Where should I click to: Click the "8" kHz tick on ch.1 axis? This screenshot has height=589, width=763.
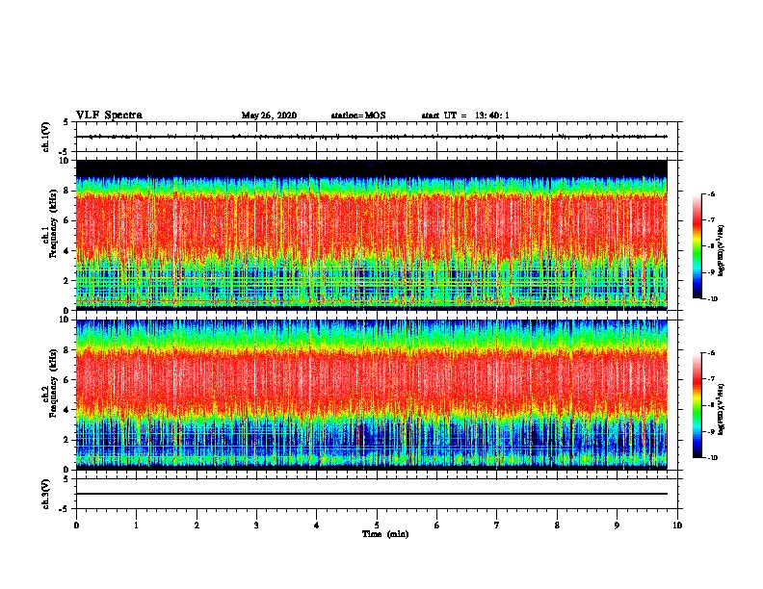[67, 191]
